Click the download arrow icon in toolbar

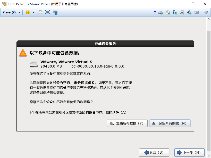(206, 13)
